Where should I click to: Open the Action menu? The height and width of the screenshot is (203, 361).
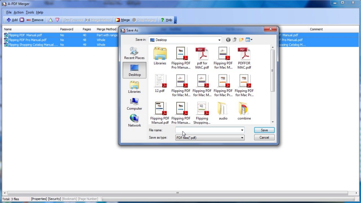tap(19, 12)
